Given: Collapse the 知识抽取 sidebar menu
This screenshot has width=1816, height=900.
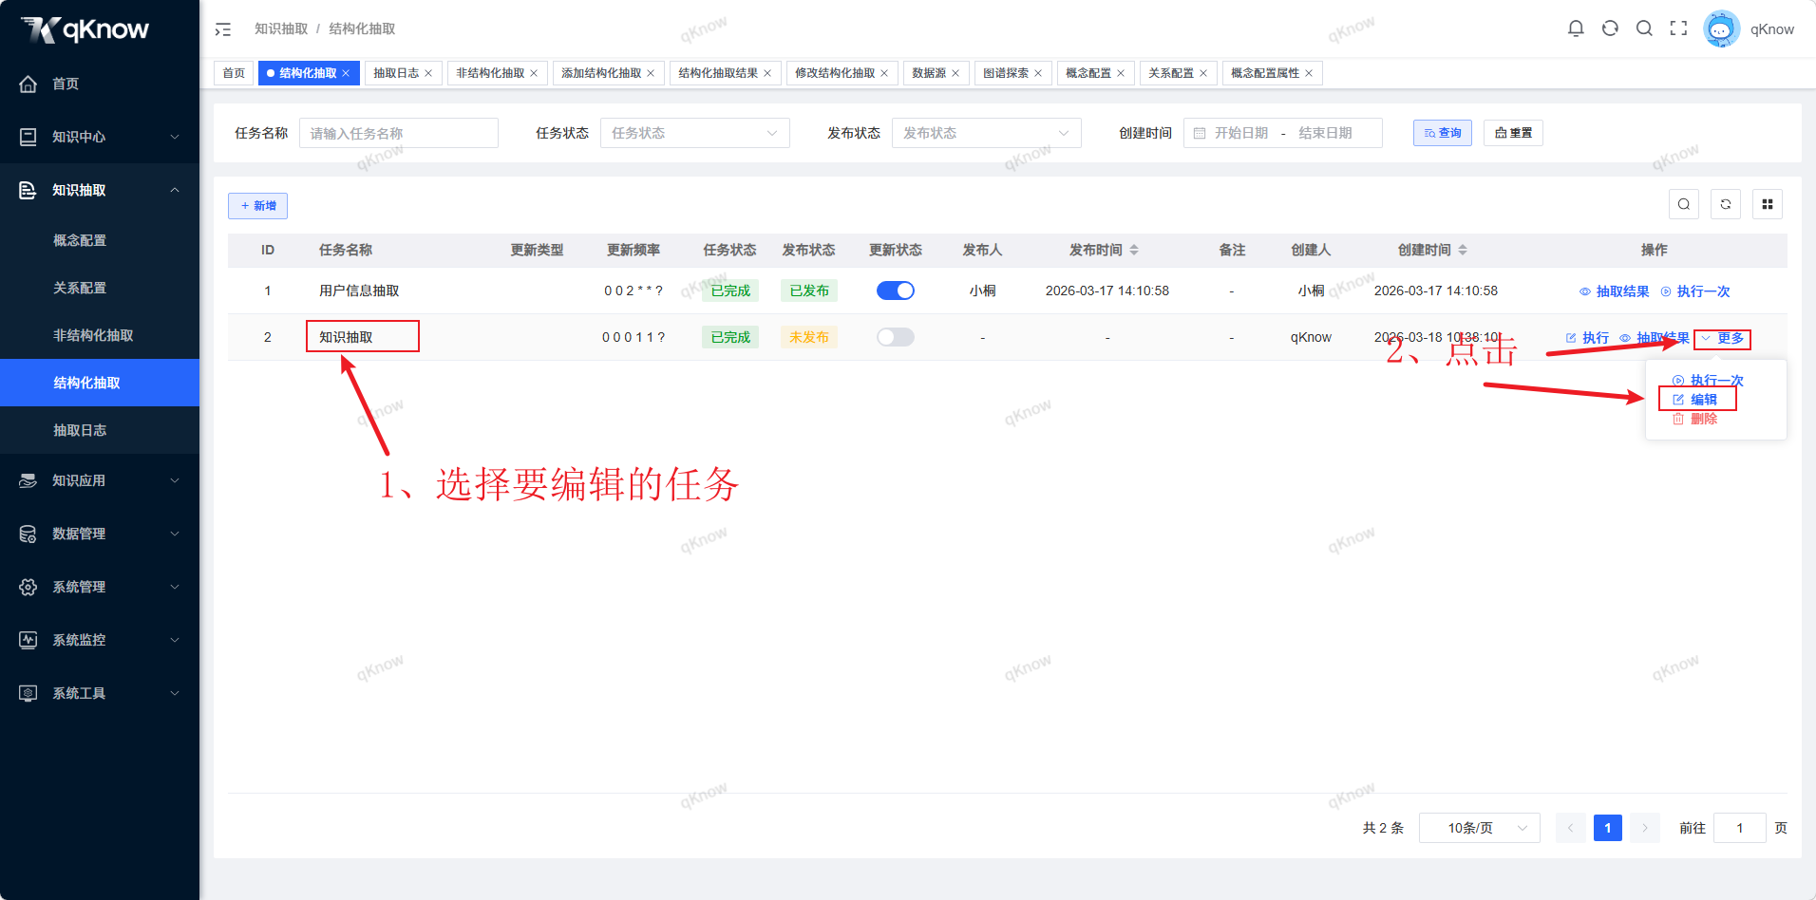Looking at the screenshot, I should tap(100, 190).
